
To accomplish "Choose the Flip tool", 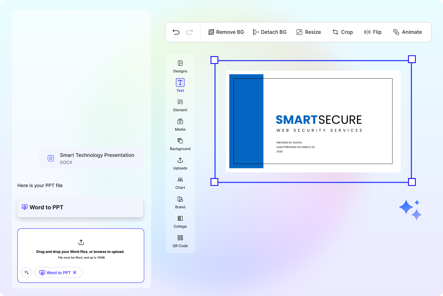I will (x=373, y=32).
